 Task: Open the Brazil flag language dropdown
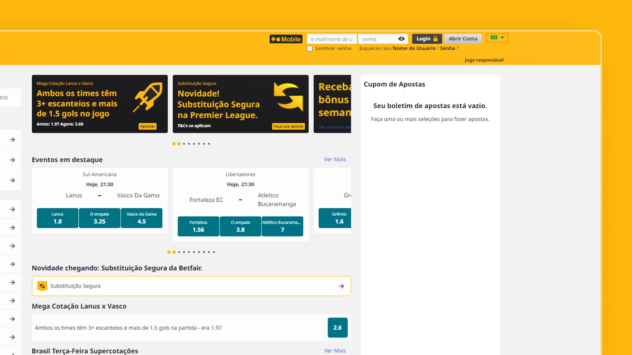(497, 38)
